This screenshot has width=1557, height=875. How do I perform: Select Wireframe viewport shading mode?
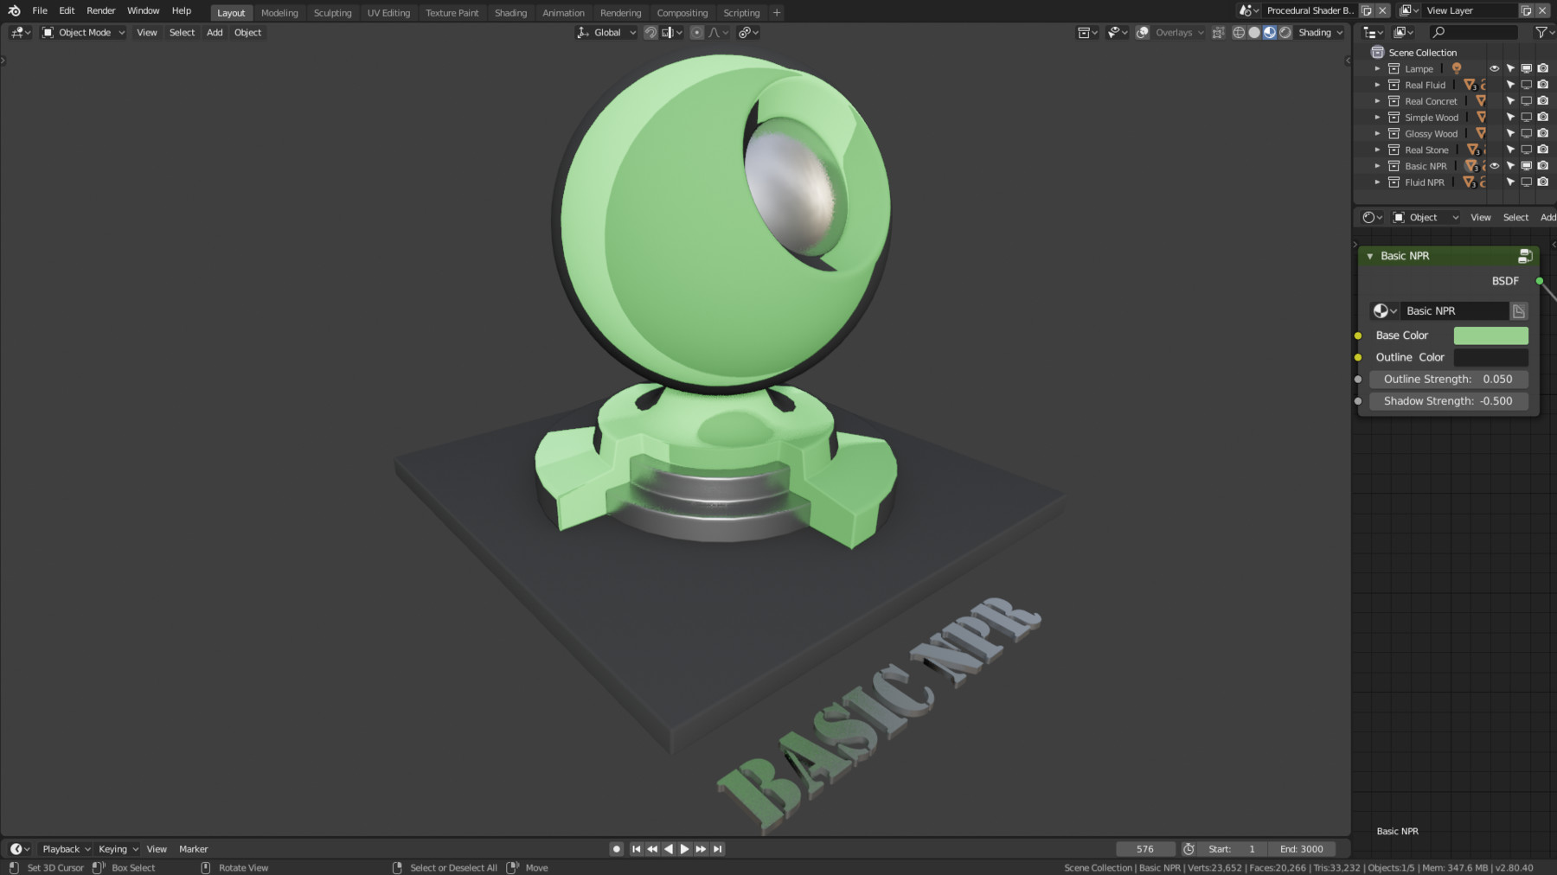(x=1239, y=32)
